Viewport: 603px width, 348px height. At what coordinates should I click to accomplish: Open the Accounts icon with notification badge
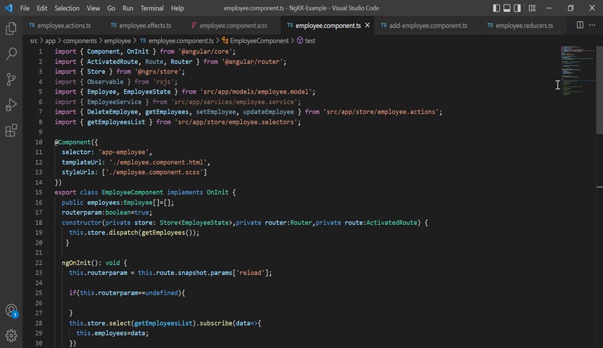11,311
